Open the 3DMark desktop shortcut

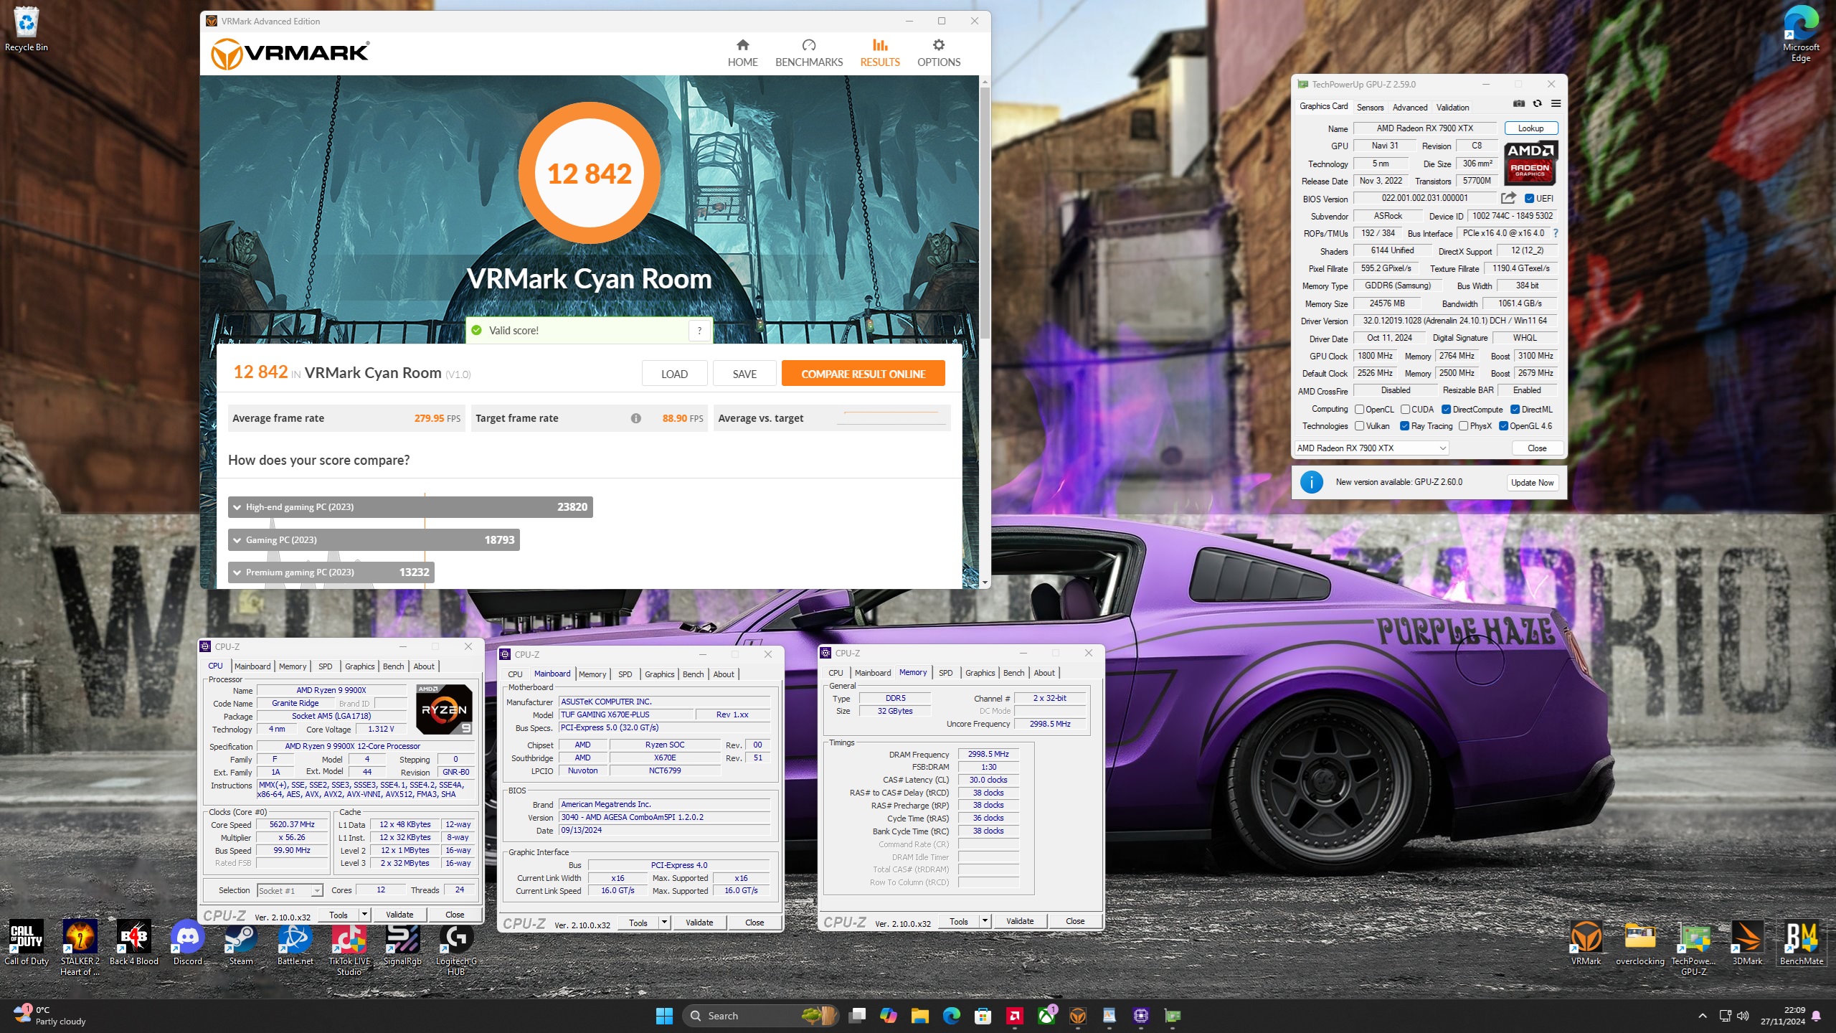pos(1747,943)
